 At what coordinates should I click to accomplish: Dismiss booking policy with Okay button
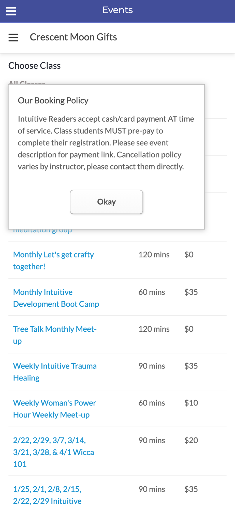tap(106, 202)
